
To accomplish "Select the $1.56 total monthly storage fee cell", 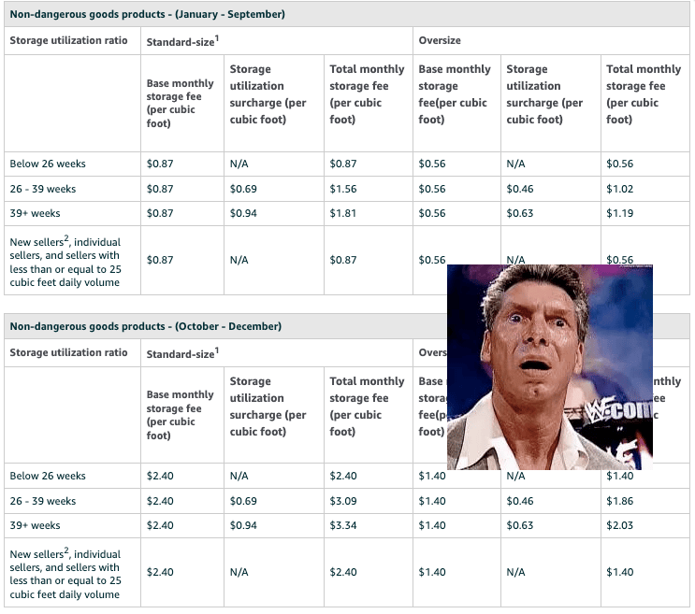I will 343,189.
